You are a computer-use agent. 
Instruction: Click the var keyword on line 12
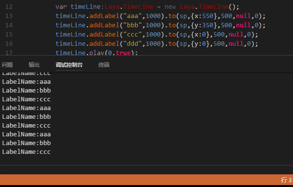(61, 7)
